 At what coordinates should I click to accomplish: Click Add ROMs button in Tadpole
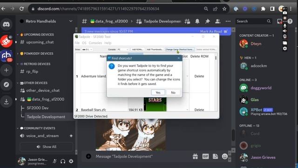[138, 49]
